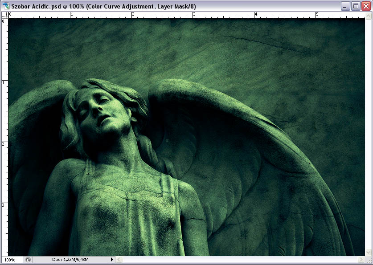Open status bar options with black arrow
This screenshot has width=373, height=265.
tap(112, 259)
